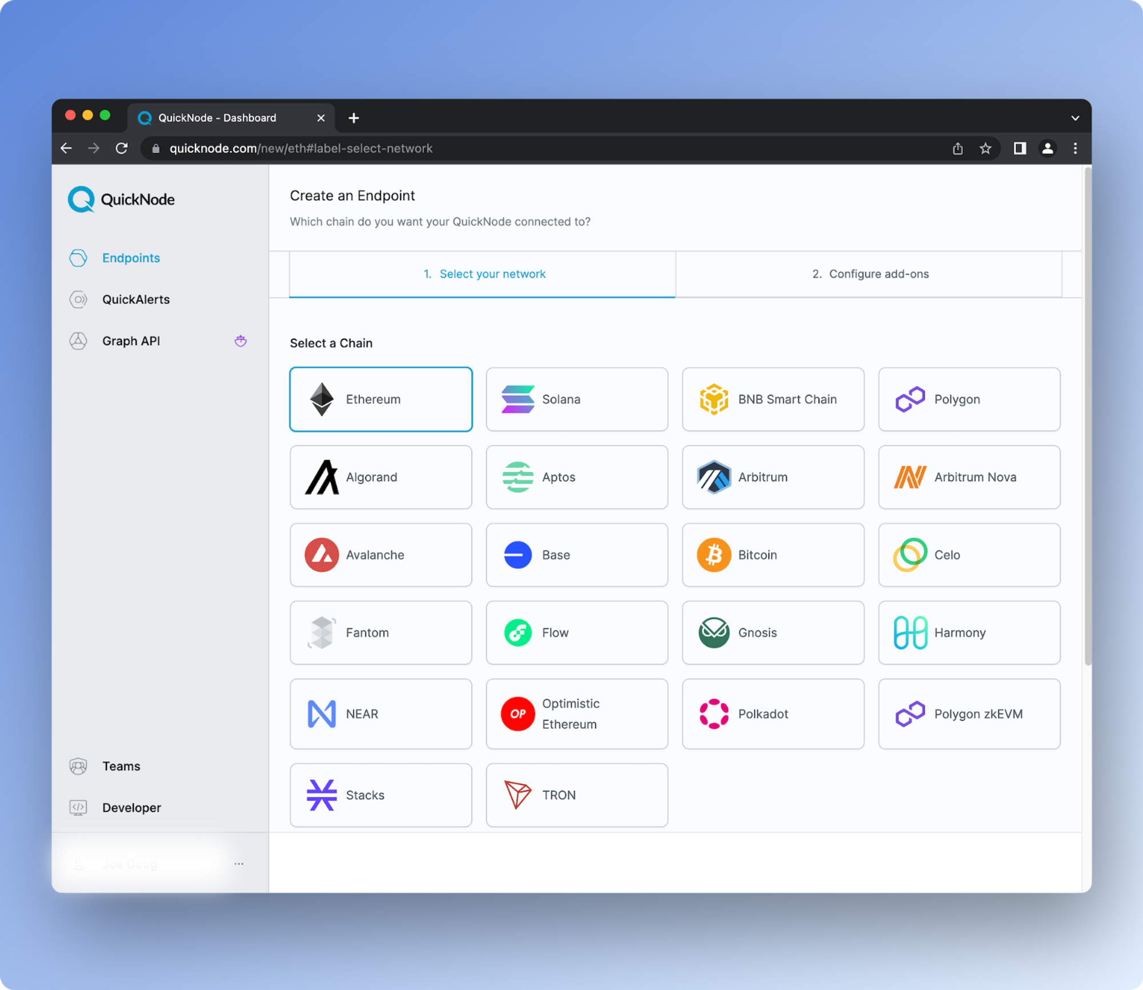Click the Polygon zkEVM logo icon
Viewport: 1143px width, 990px height.
tap(910, 714)
